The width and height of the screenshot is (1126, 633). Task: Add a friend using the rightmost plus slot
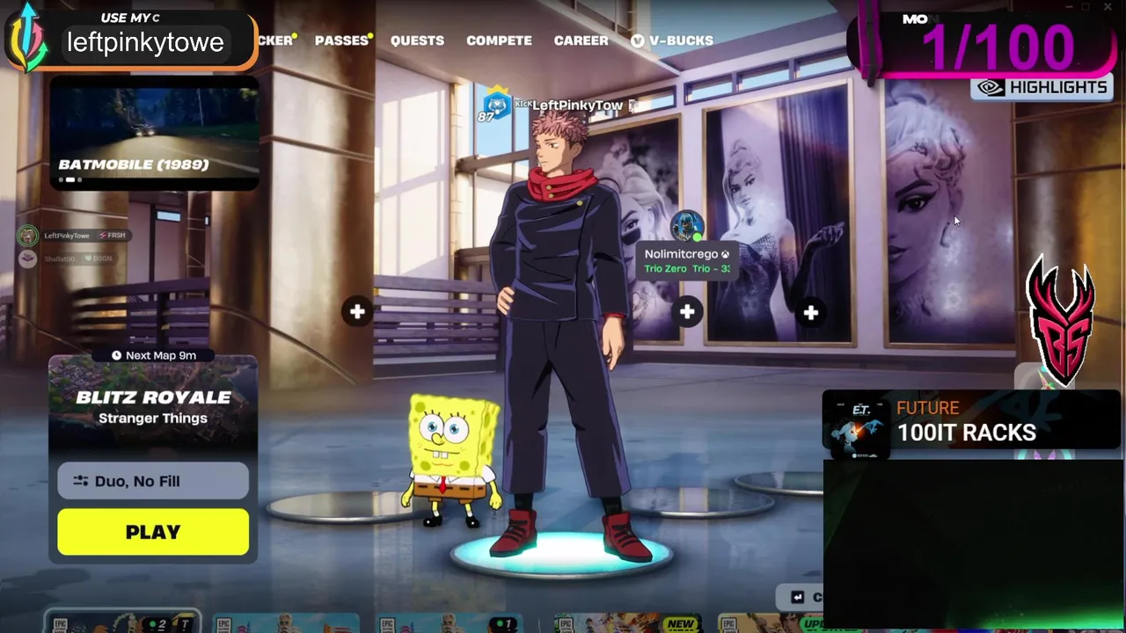coord(810,312)
